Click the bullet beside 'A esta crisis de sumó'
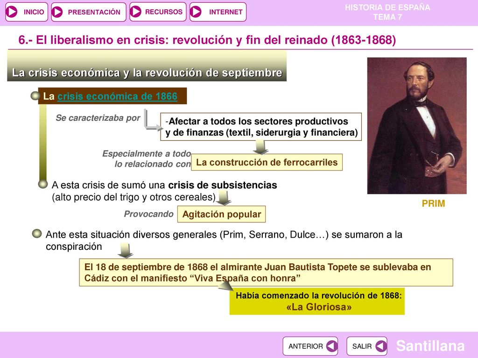The width and height of the screenshot is (478, 358). [x=42, y=184]
